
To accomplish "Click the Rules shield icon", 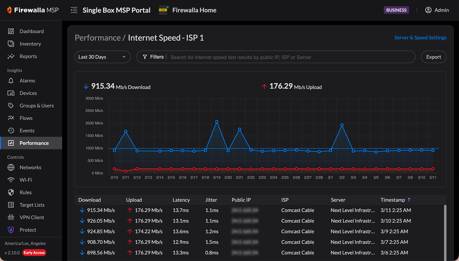I will click(11, 192).
